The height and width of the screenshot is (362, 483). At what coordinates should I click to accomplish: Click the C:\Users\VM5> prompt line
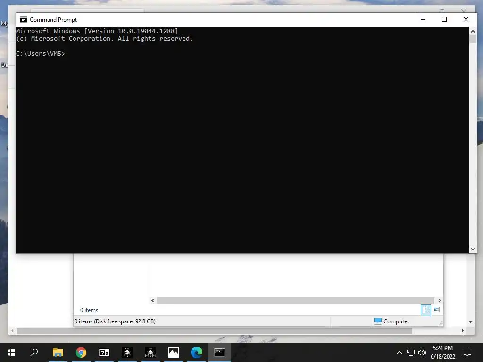click(41, 54)
